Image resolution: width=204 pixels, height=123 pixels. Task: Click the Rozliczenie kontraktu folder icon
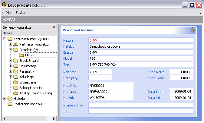[10, 104]
